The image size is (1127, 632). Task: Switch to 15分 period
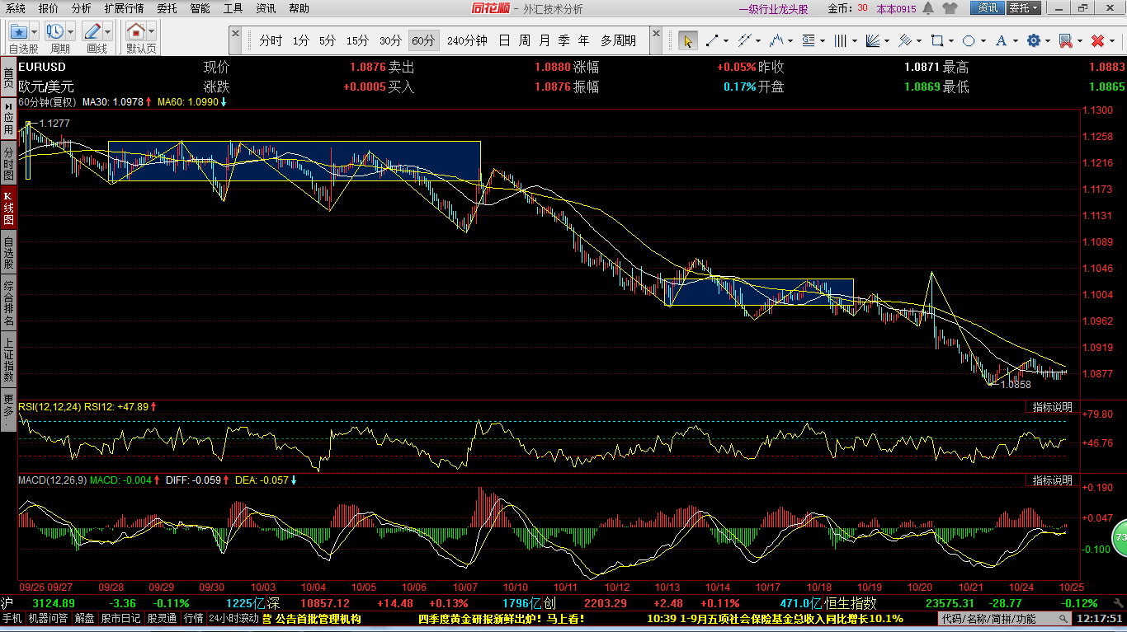pyautogui.click(x=357, y=40)
